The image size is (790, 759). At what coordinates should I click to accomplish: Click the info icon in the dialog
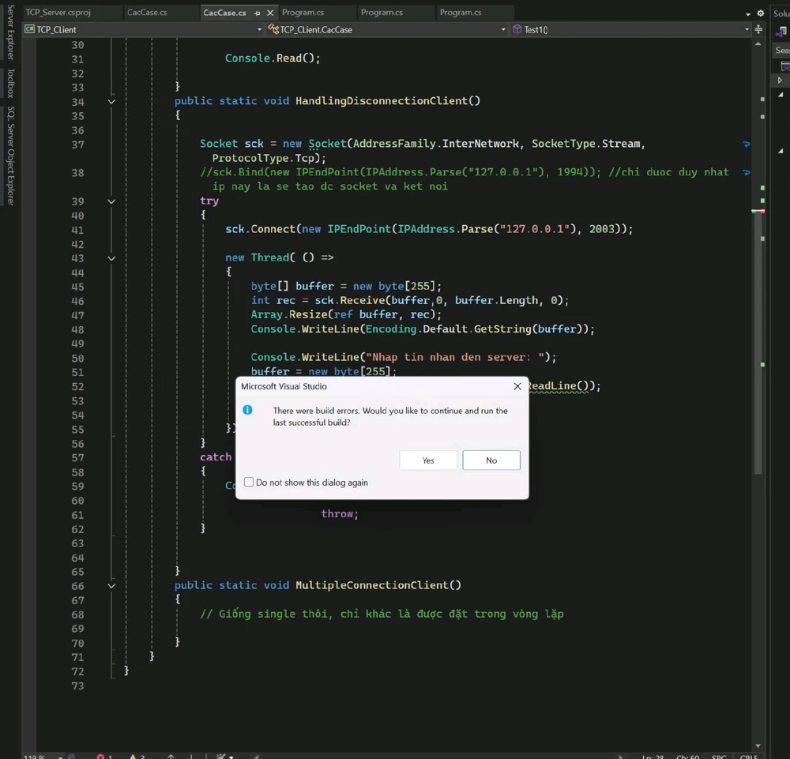point(247,410)
